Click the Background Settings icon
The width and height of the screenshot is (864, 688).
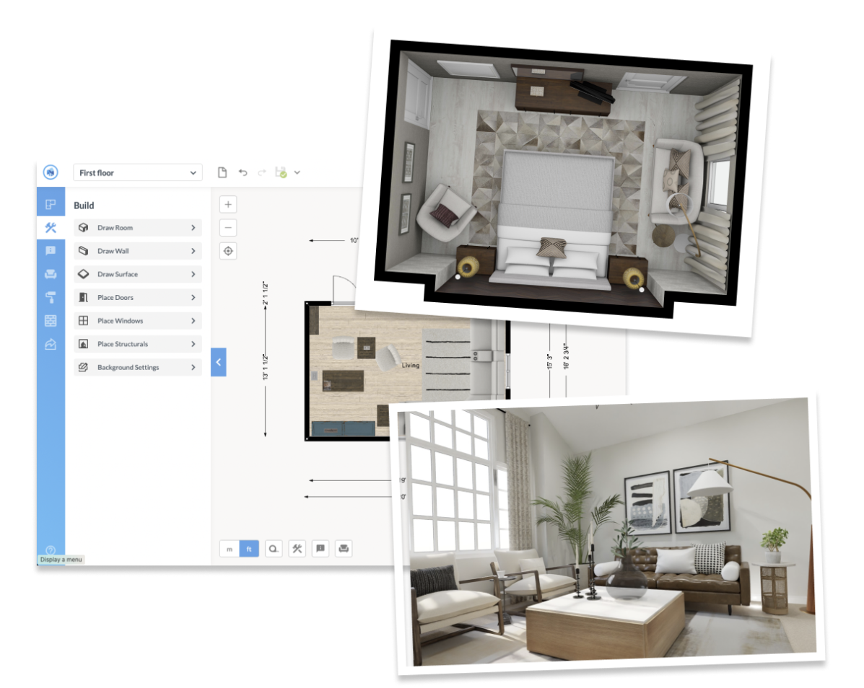(84, 367)
